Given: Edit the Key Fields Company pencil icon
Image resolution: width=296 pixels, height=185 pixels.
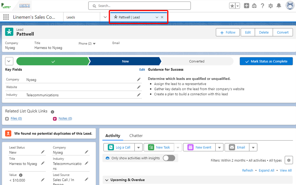Looking at the screenshot, I should pyautogui.click(x=139, y=80).
